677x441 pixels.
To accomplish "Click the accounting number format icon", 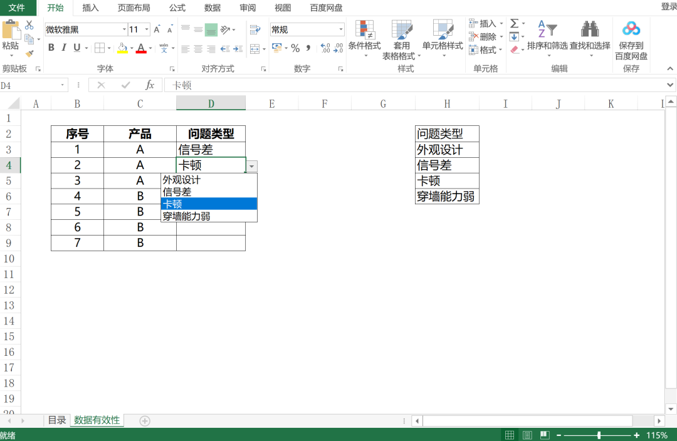I will pyautogui.click(x=277, y=48).
